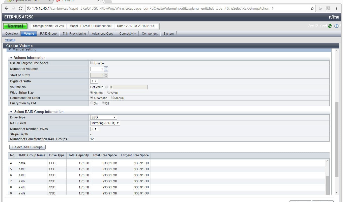
Task: Open Number of Member Drives dropdown
Action: pyautogui.click(x=94, y=129)
